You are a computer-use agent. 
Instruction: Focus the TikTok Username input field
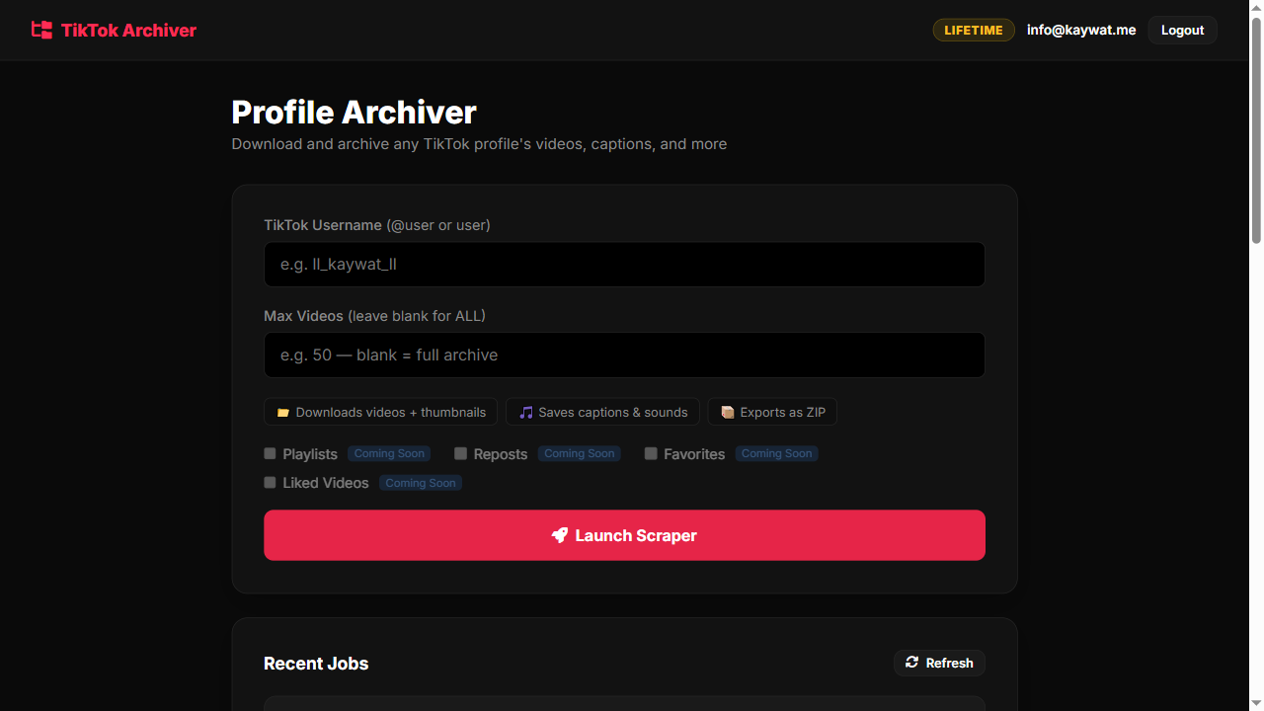[x=624, y=265]
